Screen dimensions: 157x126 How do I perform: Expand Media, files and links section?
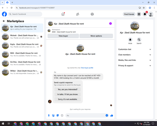pyautogui.click(x=135, y=60)
